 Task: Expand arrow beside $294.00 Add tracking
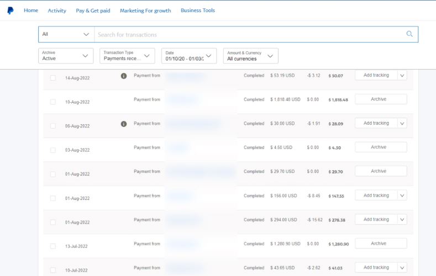[402, 219]
